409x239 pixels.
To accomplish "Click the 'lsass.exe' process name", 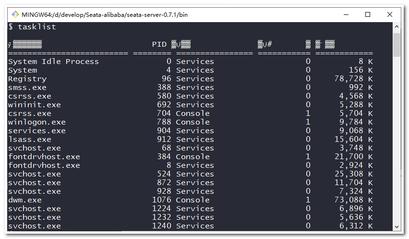I will (30, 139).
